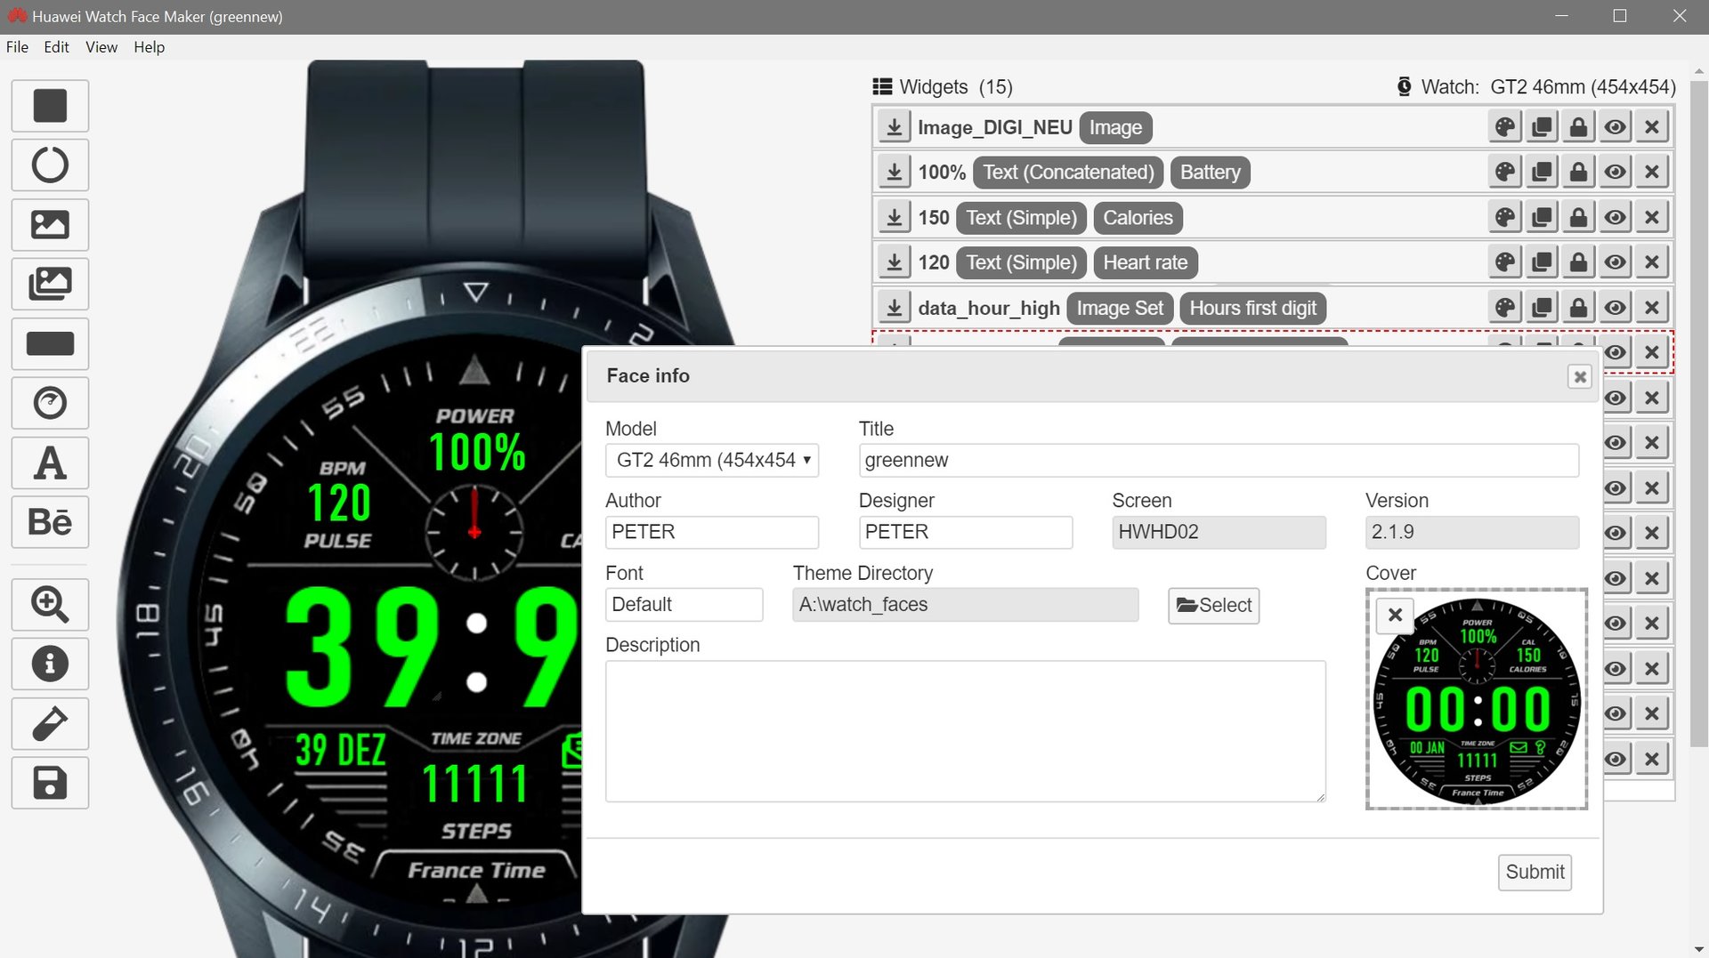This screenshot has height=958, width=1709.
Task: Click the Title field containing greennew
Action: 1219,460
